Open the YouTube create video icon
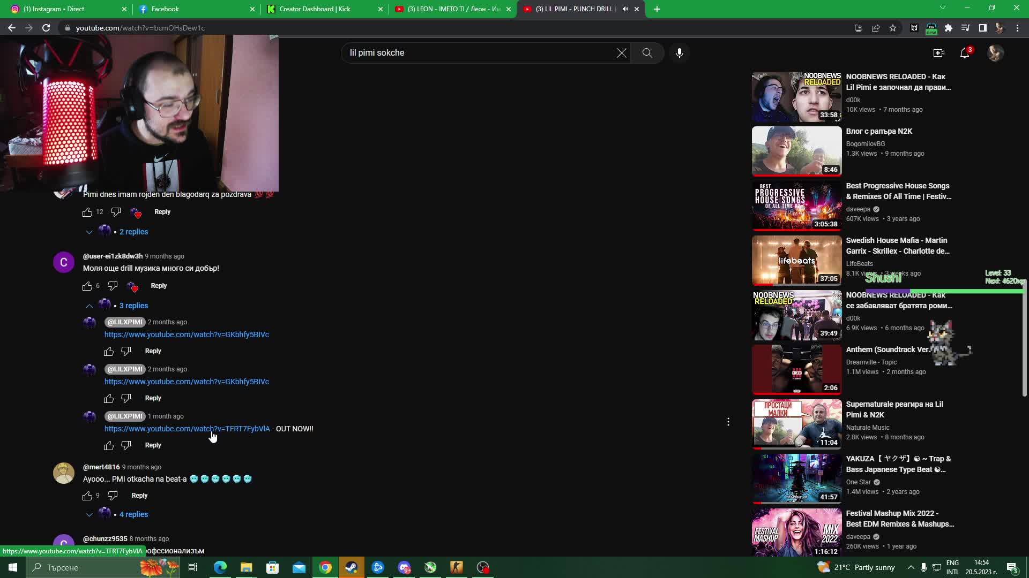Screen dimensions: 1029x578 [x=938, y=53]
